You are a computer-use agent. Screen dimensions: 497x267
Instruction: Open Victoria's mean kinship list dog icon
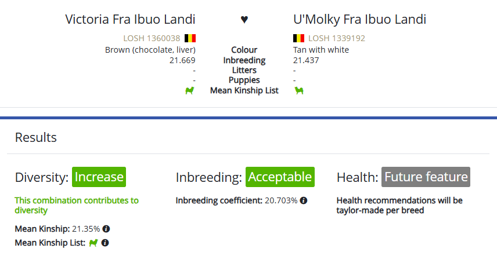coord(189,90)
